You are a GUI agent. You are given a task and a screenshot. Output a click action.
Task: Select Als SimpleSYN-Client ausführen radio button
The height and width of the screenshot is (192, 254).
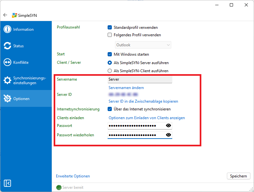110,71
